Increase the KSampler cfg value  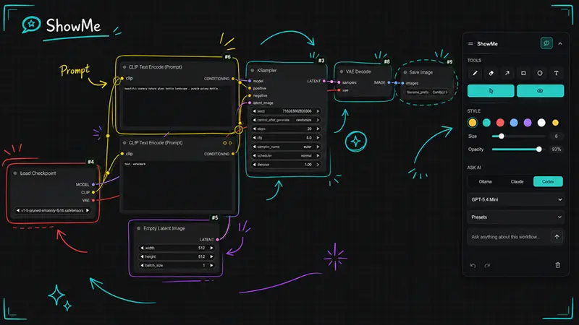point(318,137)
